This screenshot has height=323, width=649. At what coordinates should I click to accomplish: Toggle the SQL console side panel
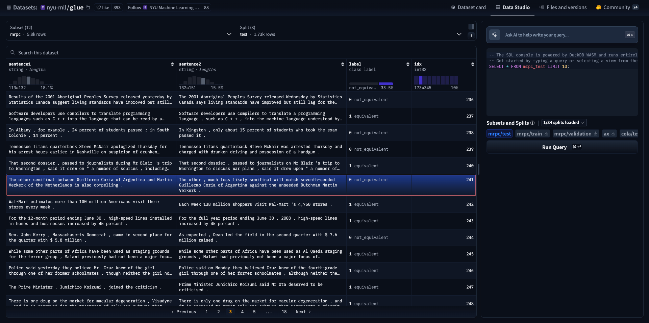(x=471, y=27)
